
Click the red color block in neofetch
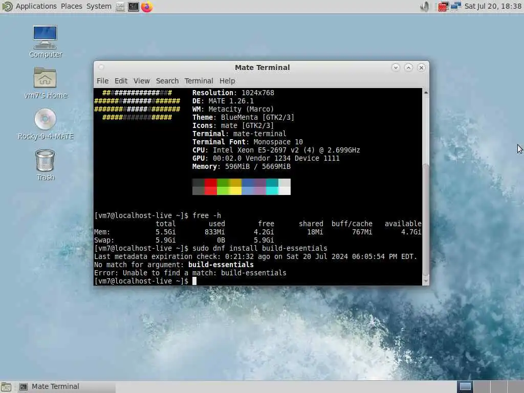(210, 186)
